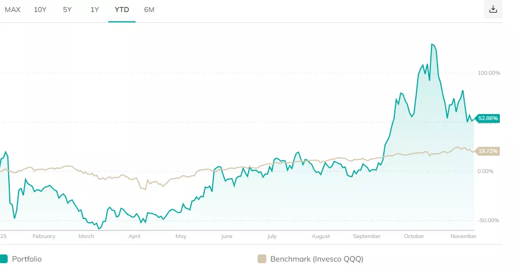Show the 5Y performance view
The width and height of the screenshot is (514, 273).
pos(67,10)
